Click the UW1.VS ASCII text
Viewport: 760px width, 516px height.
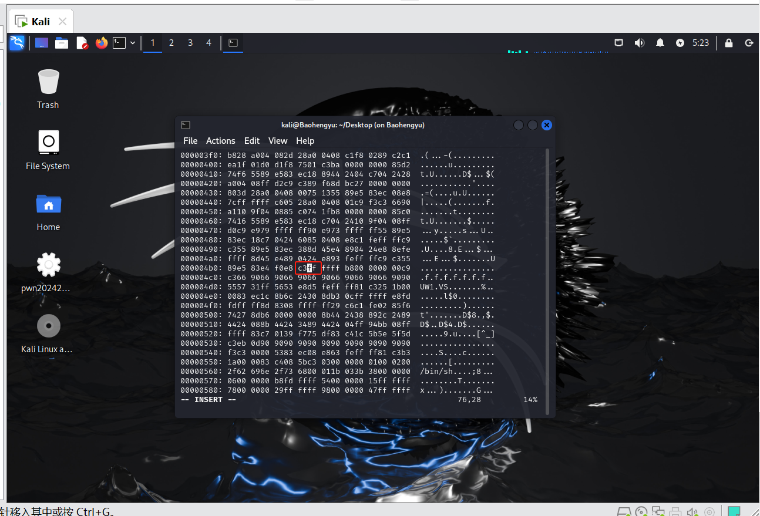435,287
